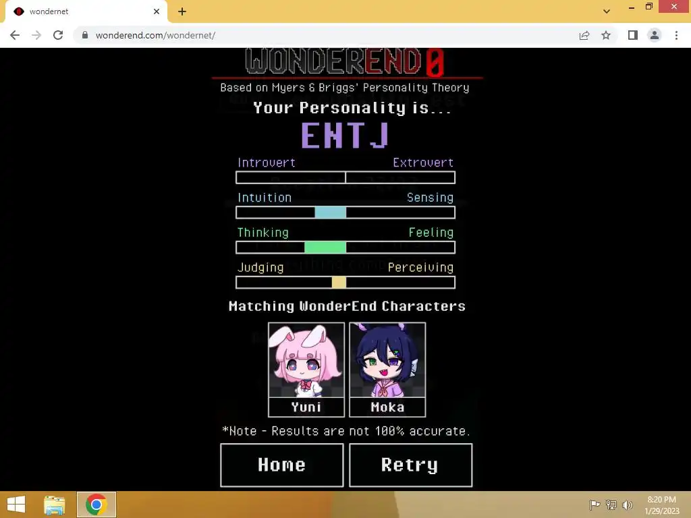
Task: Click the ENTJ personality result text
Action: coord(345,135)
